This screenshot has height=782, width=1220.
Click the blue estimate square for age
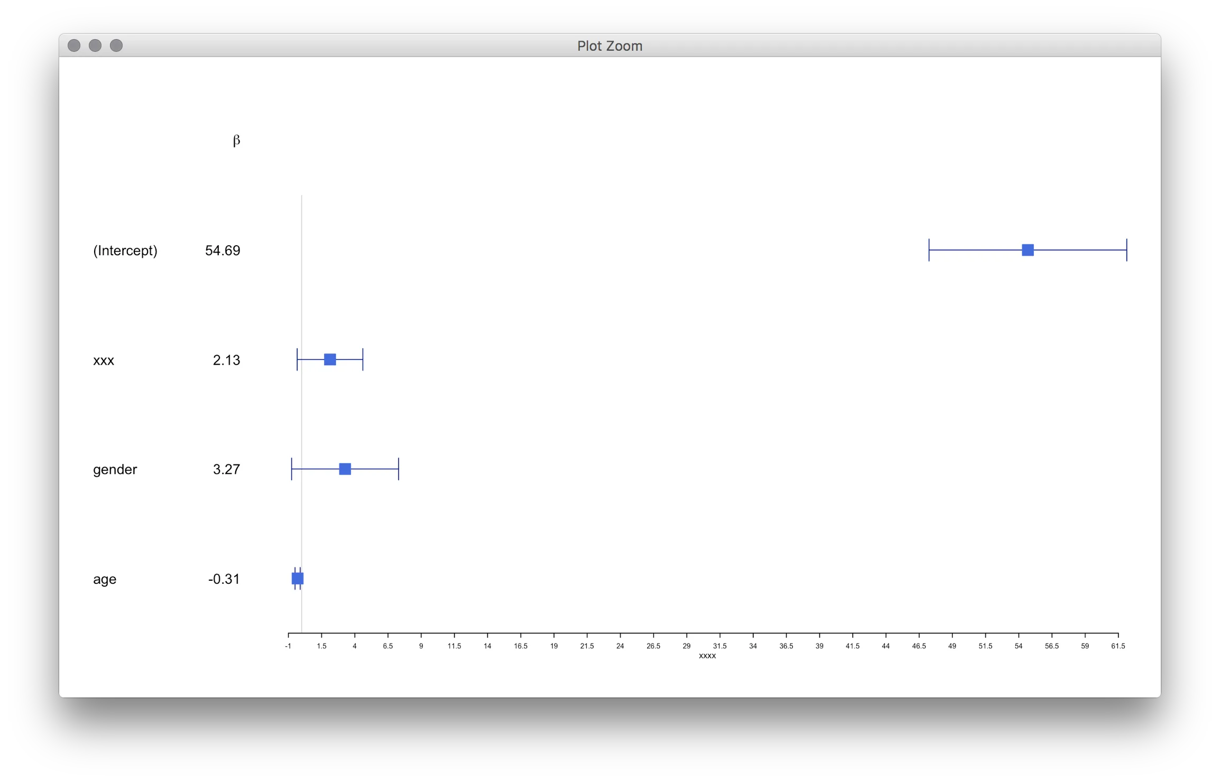point(298,579)
